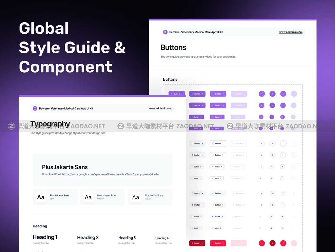Click the first red circular arrow icon button
This screenshot has width=335, height=252.
pyautogui.click(x=262, y=243)
